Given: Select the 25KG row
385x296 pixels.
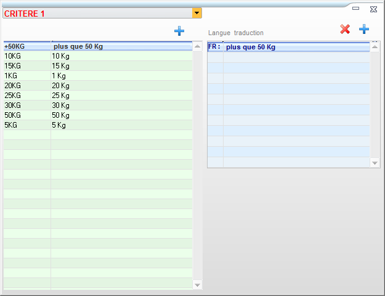Looking at the screenshot, I should [x=97, y=96].
